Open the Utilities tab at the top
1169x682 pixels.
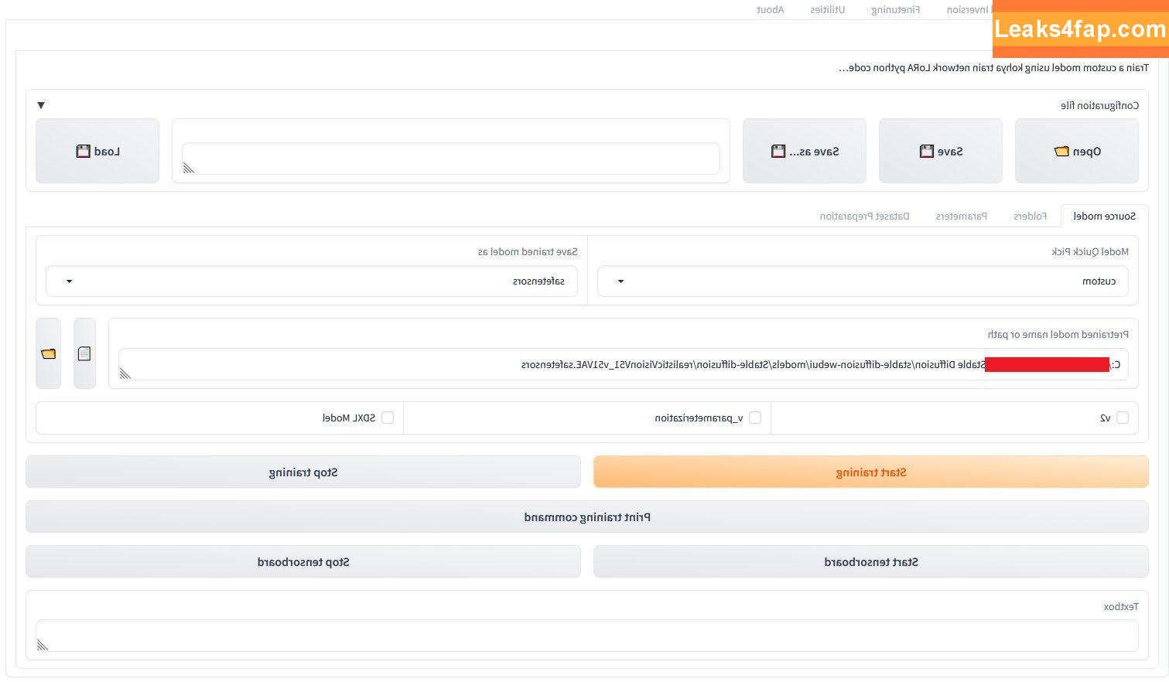[827, 9]
